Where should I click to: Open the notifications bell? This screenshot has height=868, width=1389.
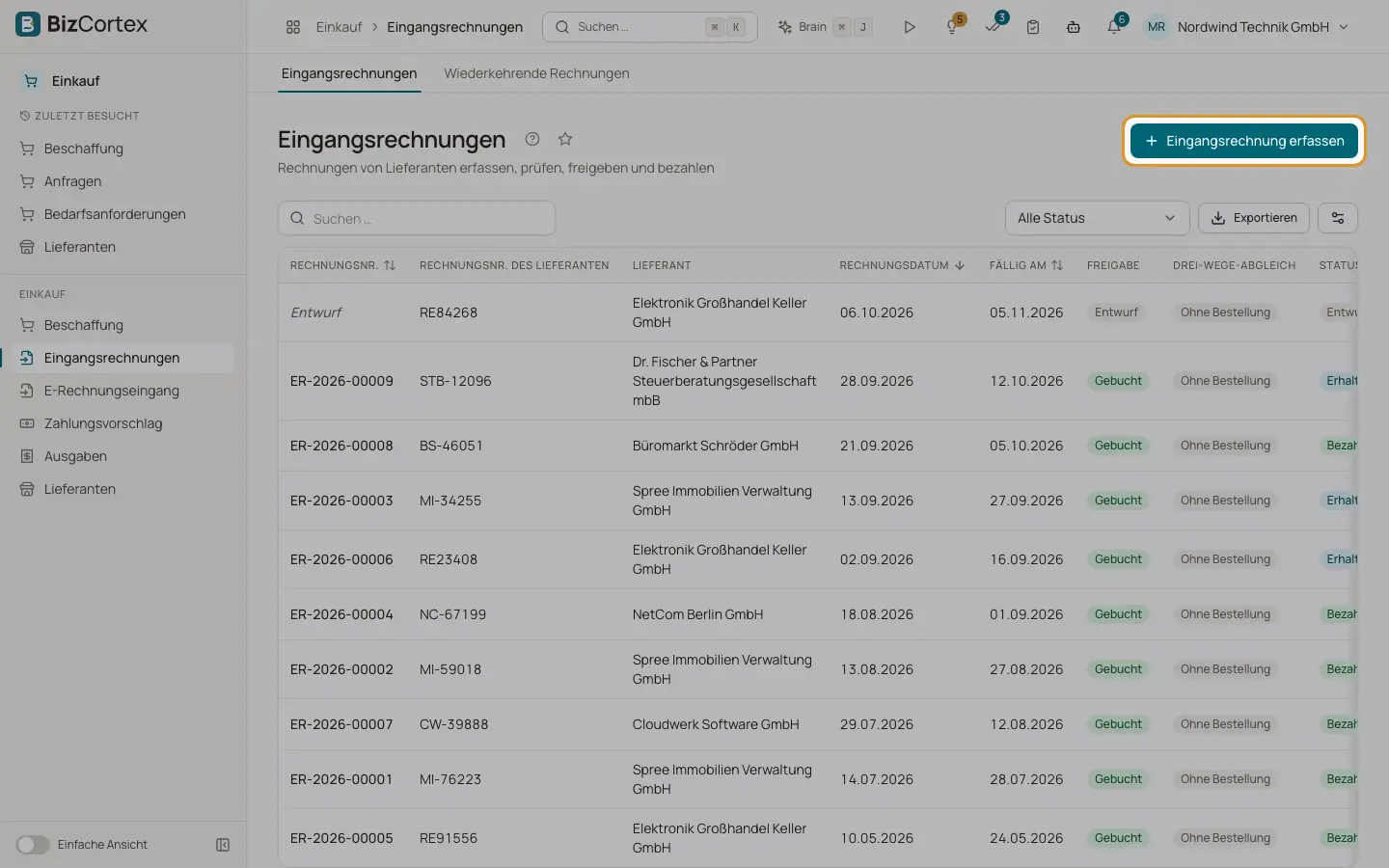1114,27
